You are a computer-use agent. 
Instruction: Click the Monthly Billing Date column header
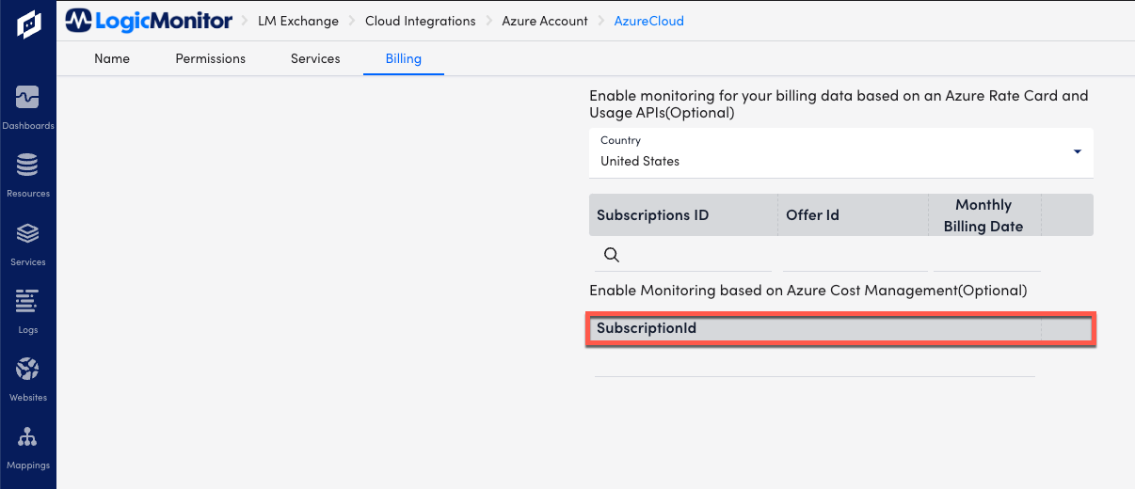(x=983, y=215)
